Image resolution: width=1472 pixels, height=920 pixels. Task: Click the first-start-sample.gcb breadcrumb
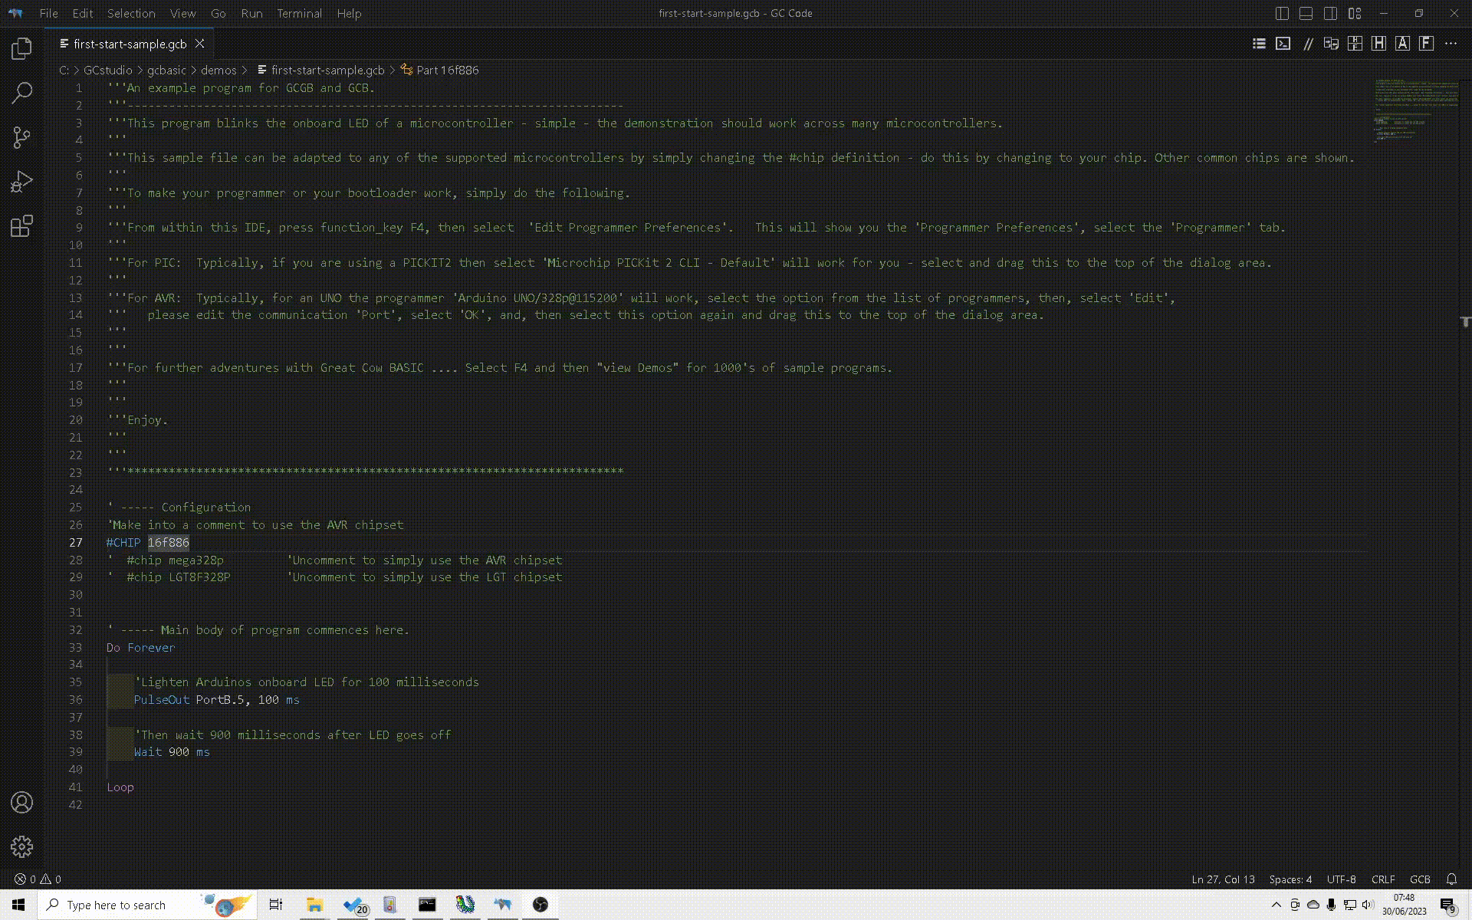click(x=320, y=70)
